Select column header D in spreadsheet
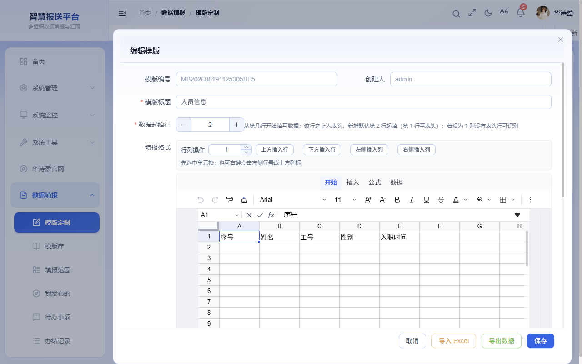Viewport: 582px width, 364px height. (x=360, y=226)
